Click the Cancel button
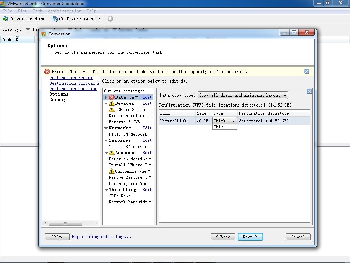 coord(298,237)
